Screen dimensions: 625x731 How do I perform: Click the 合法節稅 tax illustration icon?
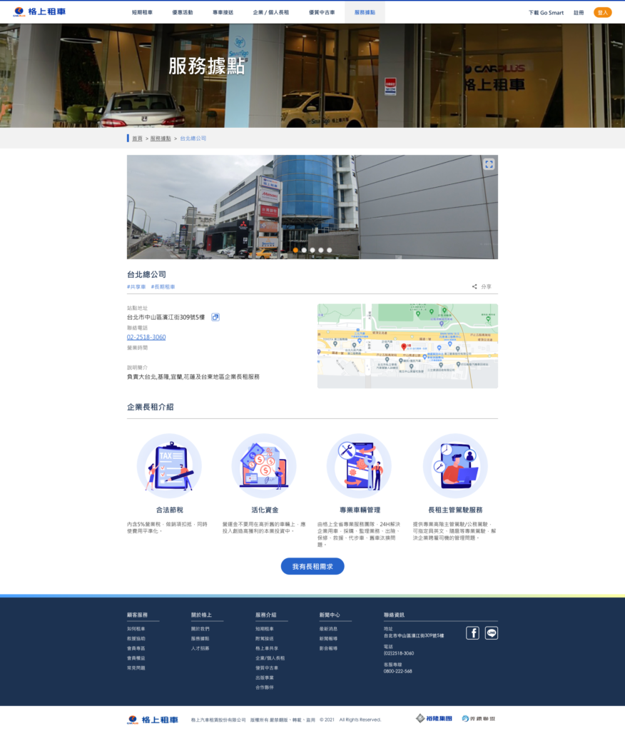point(169,466)
